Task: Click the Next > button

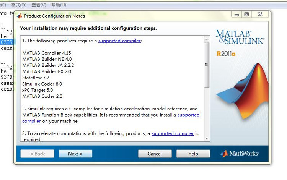Action: [x=75, y=154]
